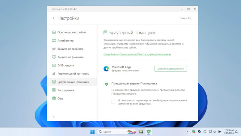Click the sync arrows tray icon
241x136 pixels.
pyautogui.click(x=205, y=132)
